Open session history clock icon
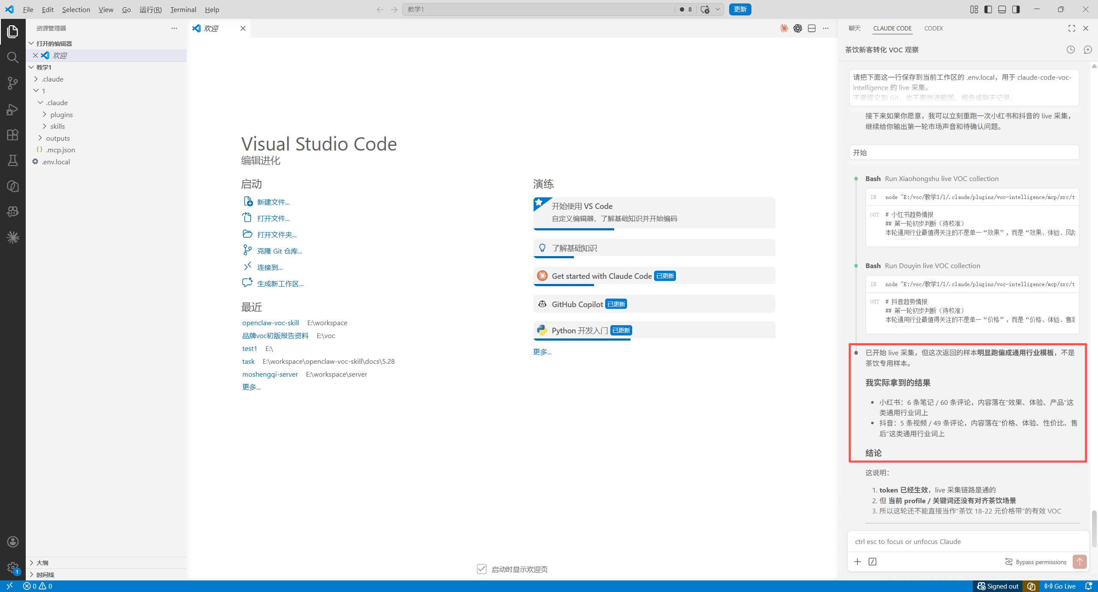This screenshot has height=592, width=1098. pyautogui.click(x=1071, y=50)
